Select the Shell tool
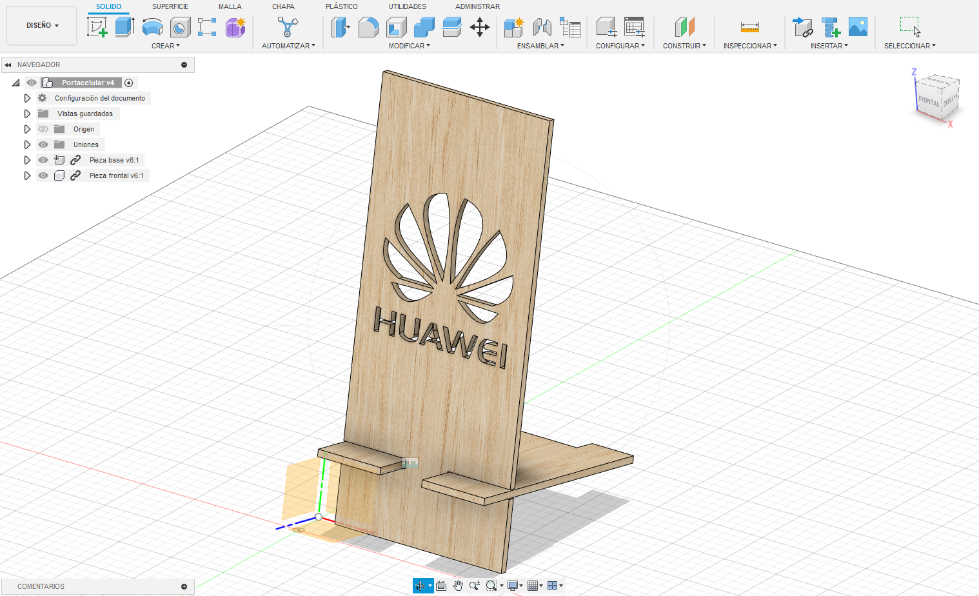Screen dimensions: 979x596 tap(396, 27)
